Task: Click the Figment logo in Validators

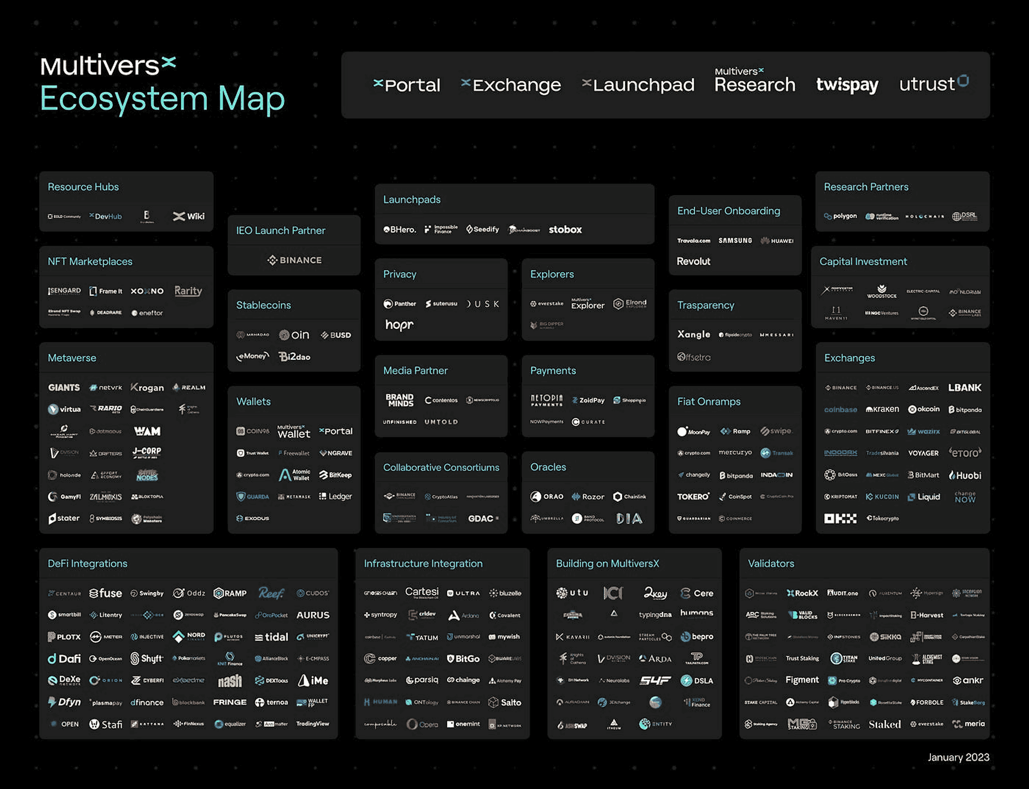Action: pyautogui.click(x=802, y=680)
